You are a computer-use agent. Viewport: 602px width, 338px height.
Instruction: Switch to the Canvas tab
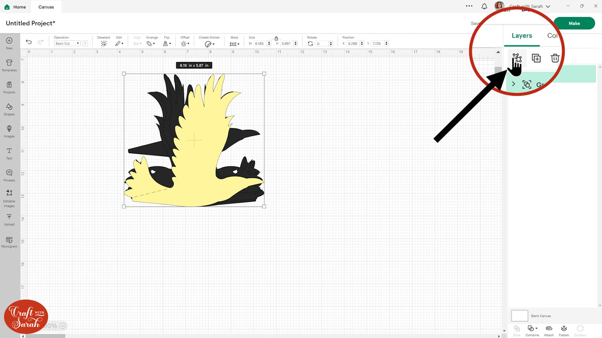click(x=46, y=7)
